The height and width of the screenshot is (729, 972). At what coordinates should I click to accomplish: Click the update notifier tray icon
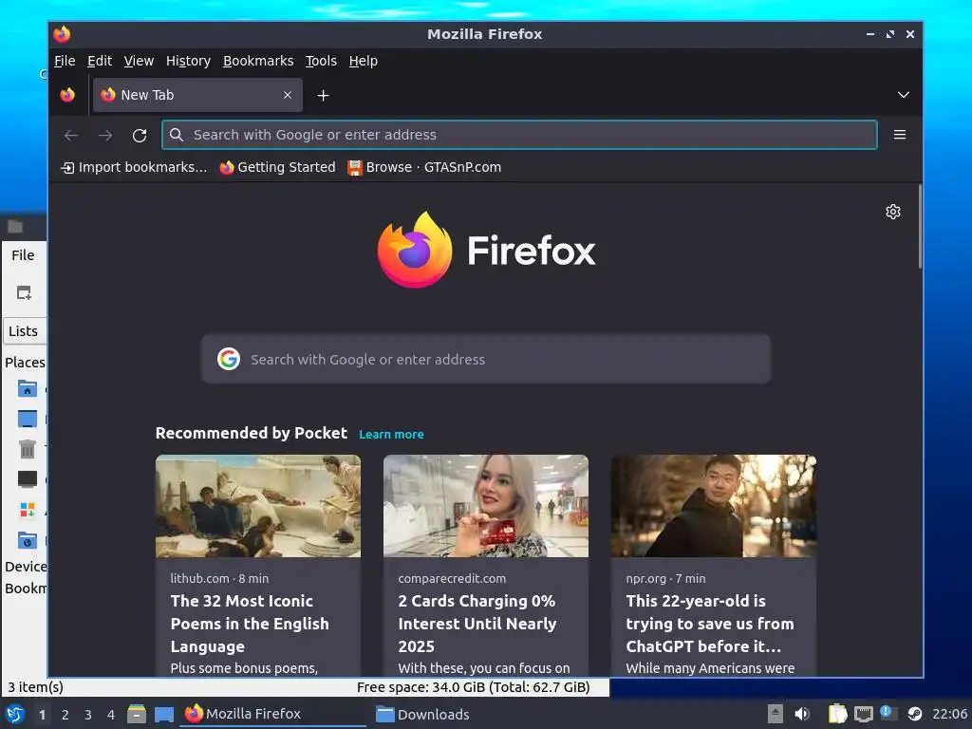point(888,714)
